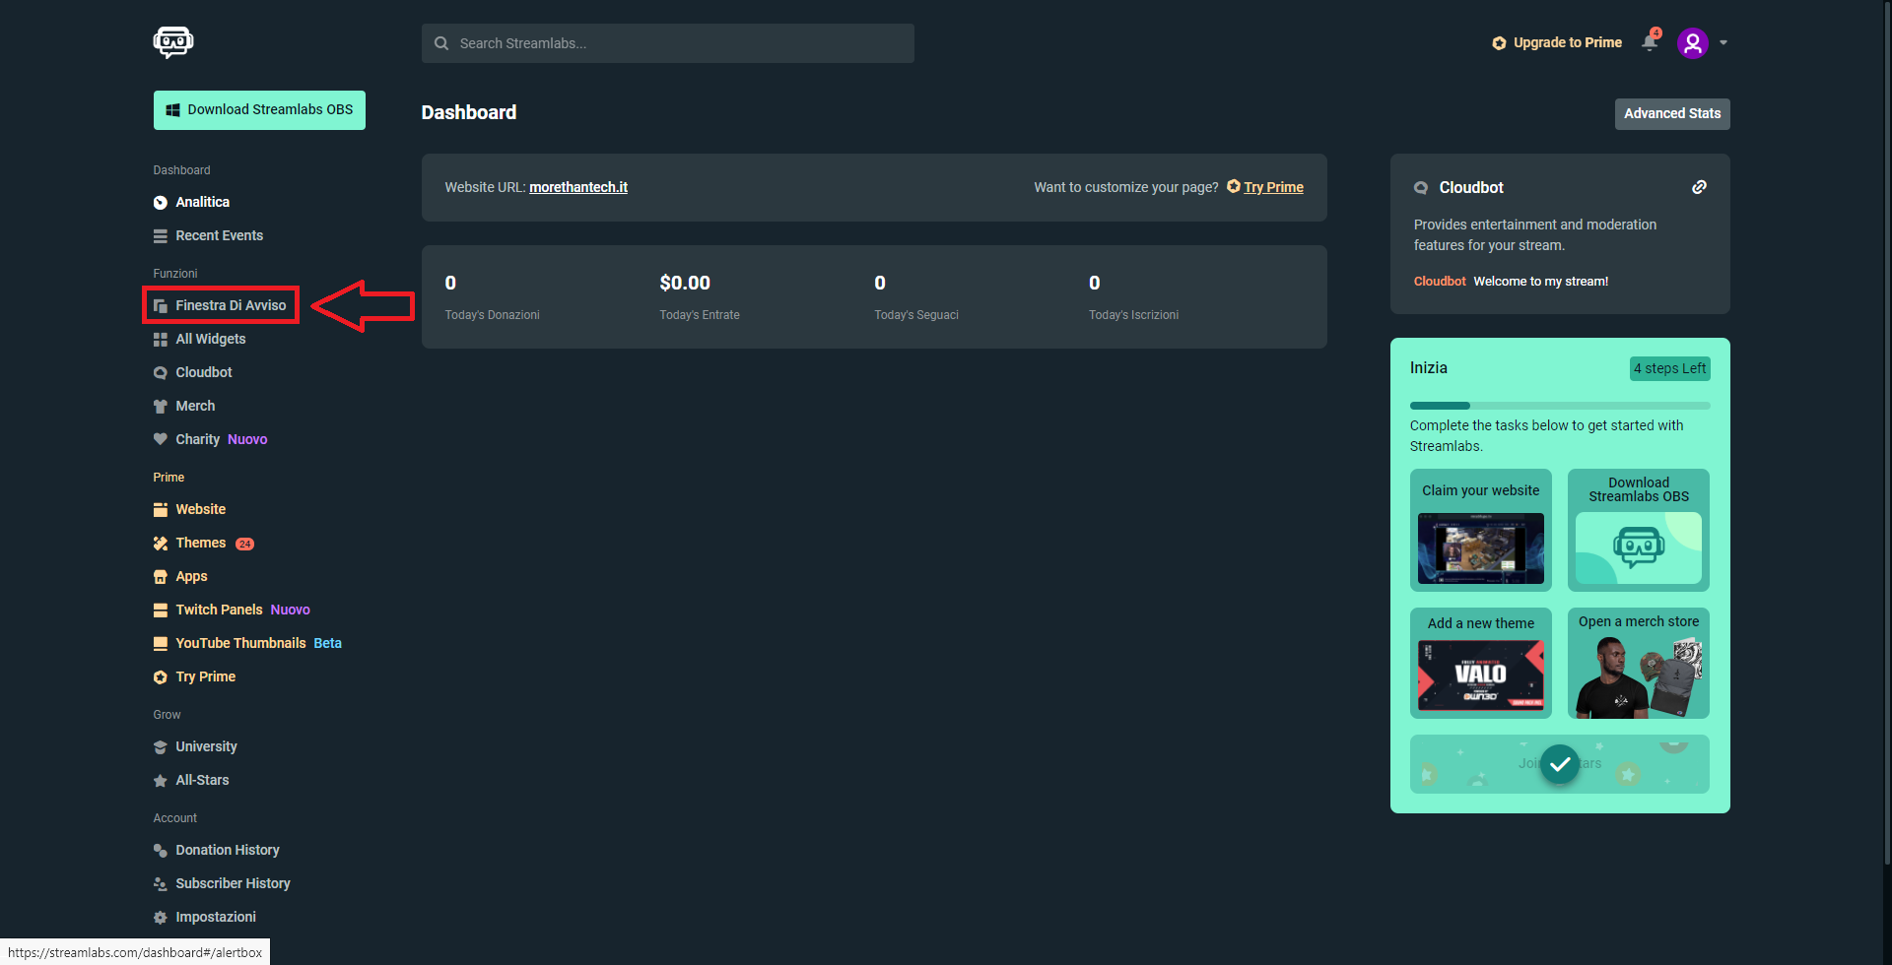Click the Today's Donazioni label
The width and height of the screenshot is (1892, 965).
[492, 315]
